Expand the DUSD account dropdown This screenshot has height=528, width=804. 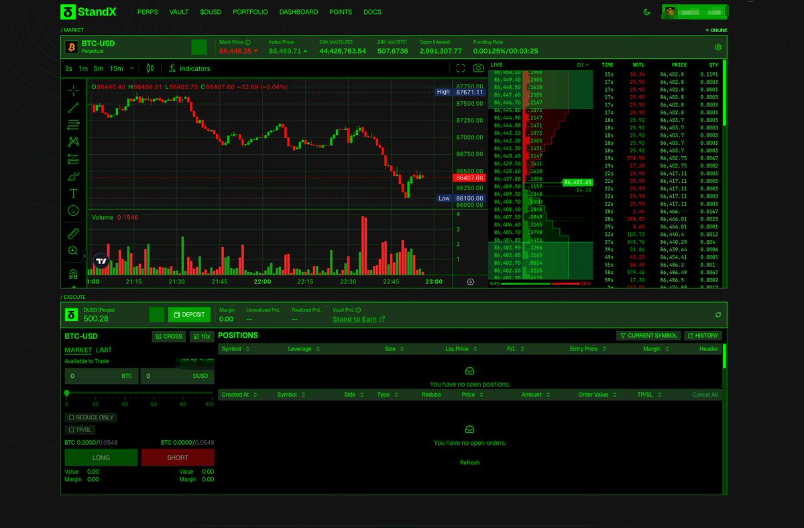tap(156, 314)
